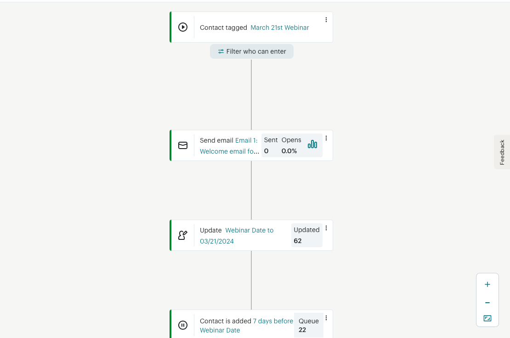510x338 pixels.
Task: Click the contact edit icon on the Update step
Action: pos(183,235)
